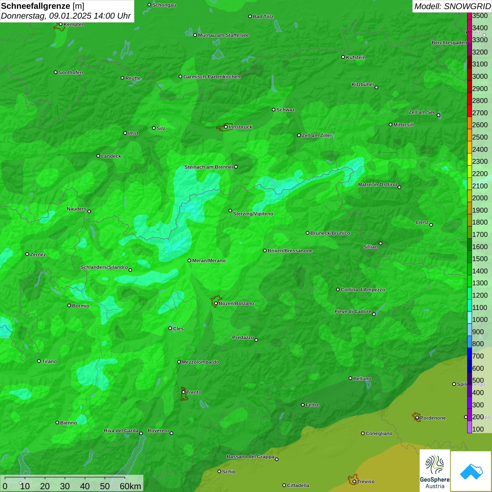Click the 3500 legend value
The height and width of the screenshot is (492, 492).
tap(480, 15)
